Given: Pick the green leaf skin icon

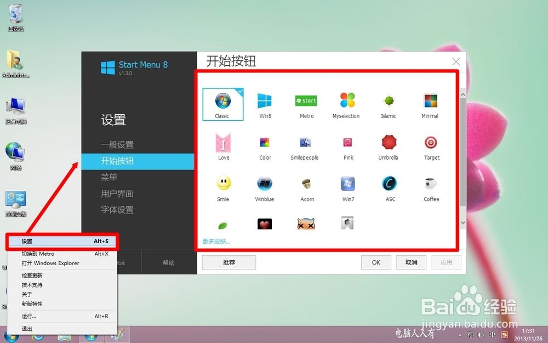Looking at the screenshot, I should click(x=222, y=225).
